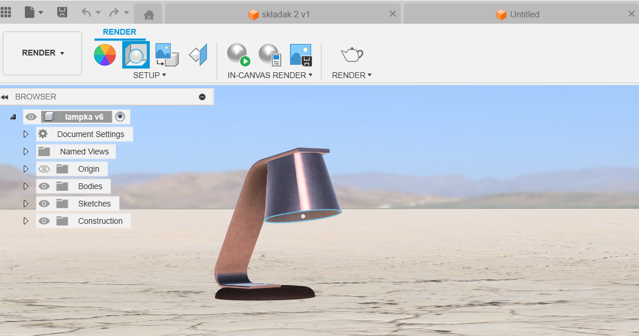Select the Origin folder
Viewport: 639px width, 336px height.
[89, 169]
